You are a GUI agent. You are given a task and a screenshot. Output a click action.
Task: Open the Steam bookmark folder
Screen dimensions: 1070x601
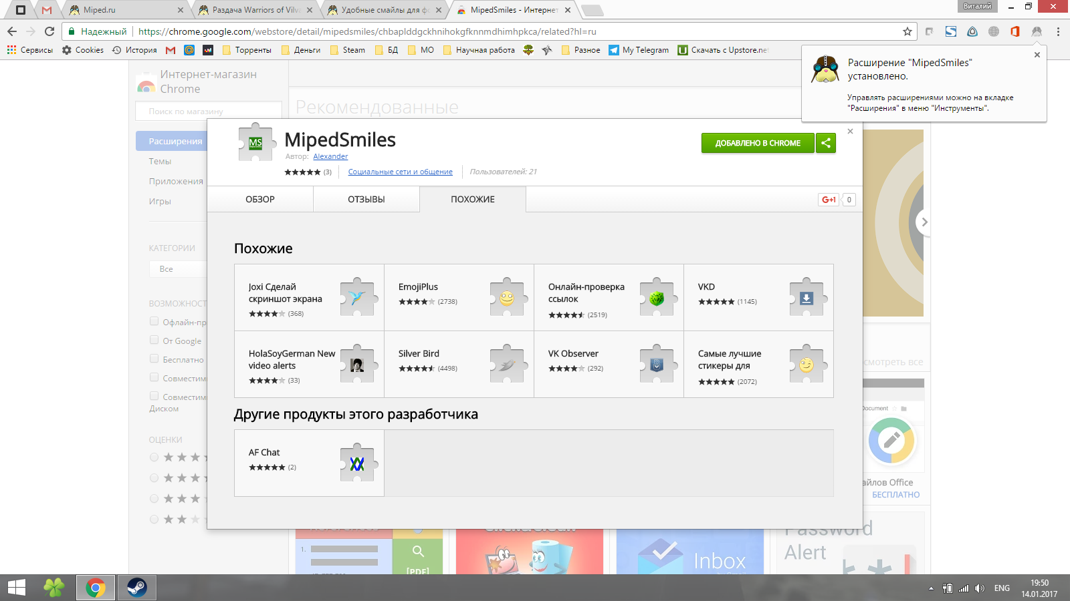click(347, 50)
